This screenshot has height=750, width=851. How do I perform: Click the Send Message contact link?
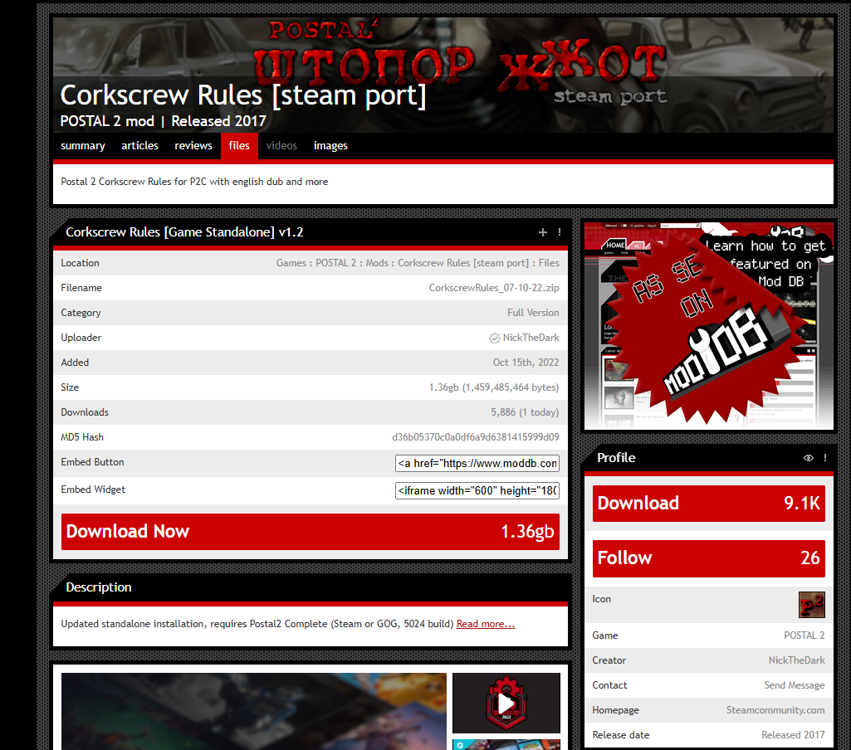point(794,685)
